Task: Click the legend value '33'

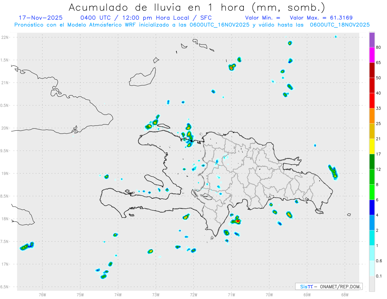Action: click(x=379, y=108)
